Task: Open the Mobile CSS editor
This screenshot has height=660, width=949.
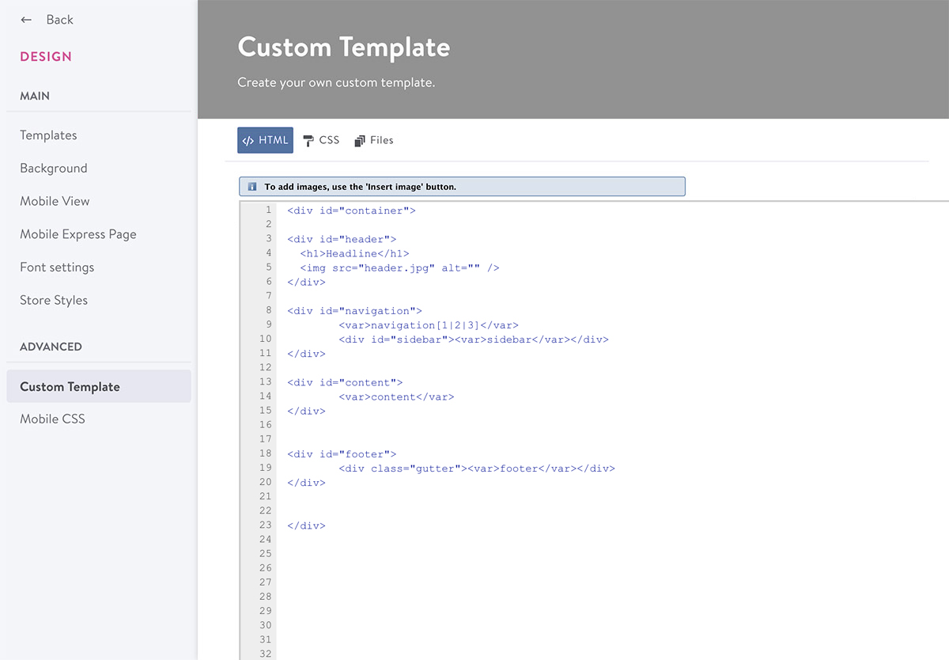Action: click(x=52, y=419)
